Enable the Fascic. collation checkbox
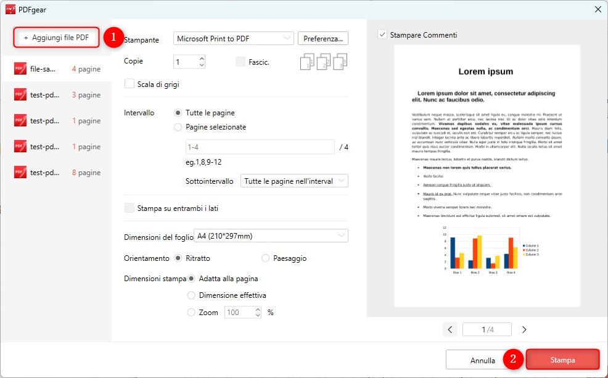The image size is (608, 378). [240, 61]
